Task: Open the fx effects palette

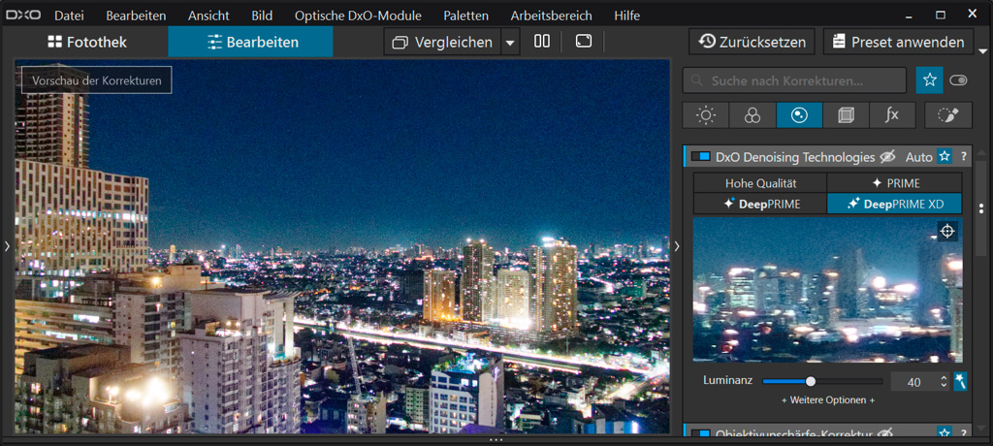Action: (892, 115)
